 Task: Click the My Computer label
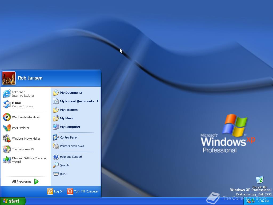point(70,127)
